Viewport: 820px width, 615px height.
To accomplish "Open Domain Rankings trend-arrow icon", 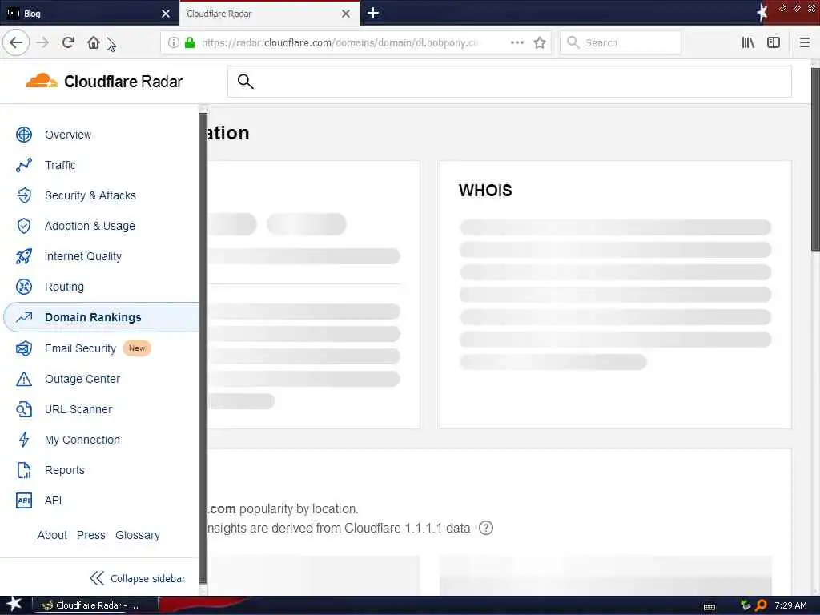I will tap(24, 317).
